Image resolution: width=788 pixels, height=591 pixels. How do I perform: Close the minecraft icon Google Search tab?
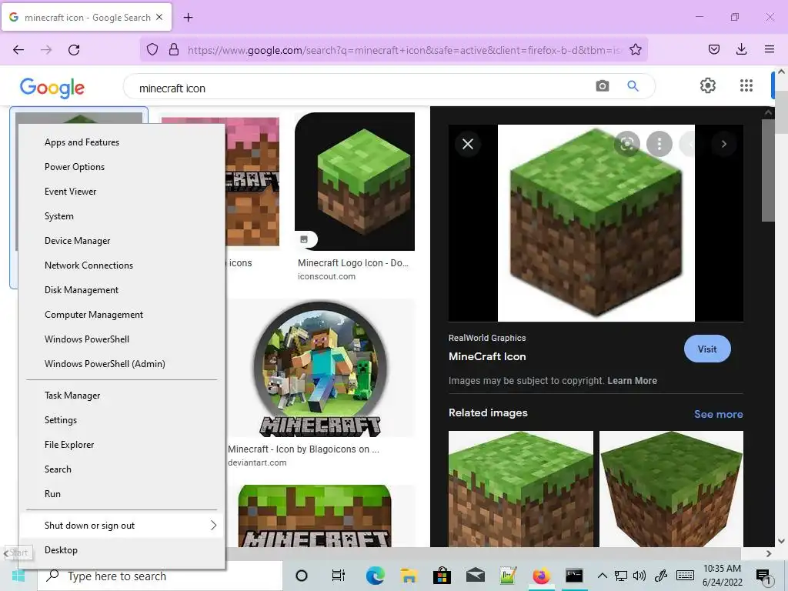pyautogui.click(x=159, y=17)
